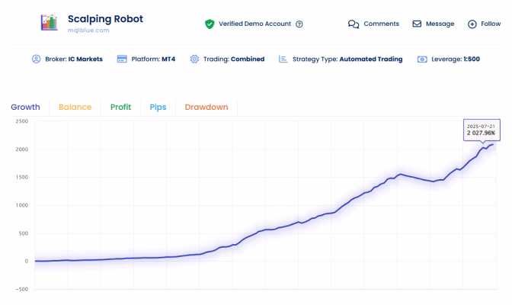The height and width of the screenshot is (305, 512).
Task: Switch to the Growth tab
Action: [x=25, y=108]
